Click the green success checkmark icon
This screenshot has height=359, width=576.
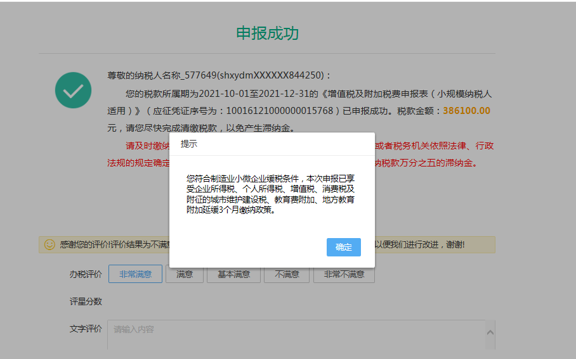74,90
